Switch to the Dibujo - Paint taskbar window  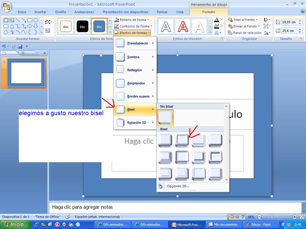click(x=260, y=225)
